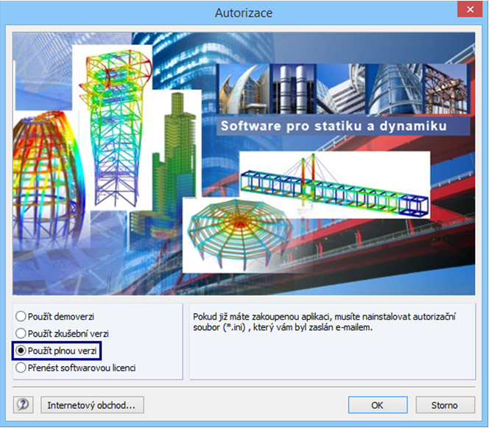
Task: Open the 'Internetový obchod...' online shop
Action: tap(92, 405)
